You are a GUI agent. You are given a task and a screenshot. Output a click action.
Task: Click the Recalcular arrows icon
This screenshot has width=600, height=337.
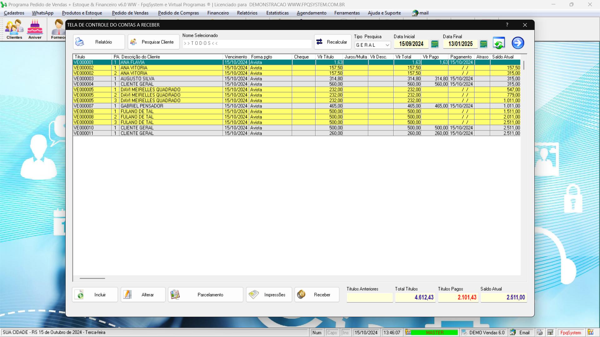(x=319, y=42)
